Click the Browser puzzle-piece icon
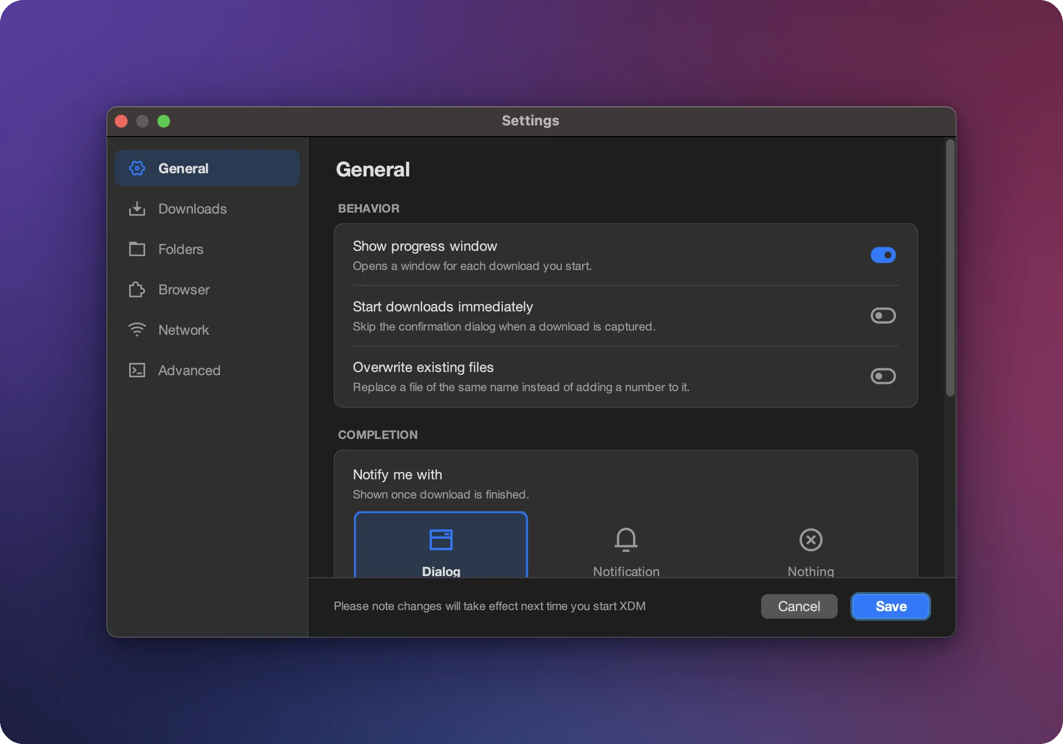The image size is (1063, 744). click(137, 289)
